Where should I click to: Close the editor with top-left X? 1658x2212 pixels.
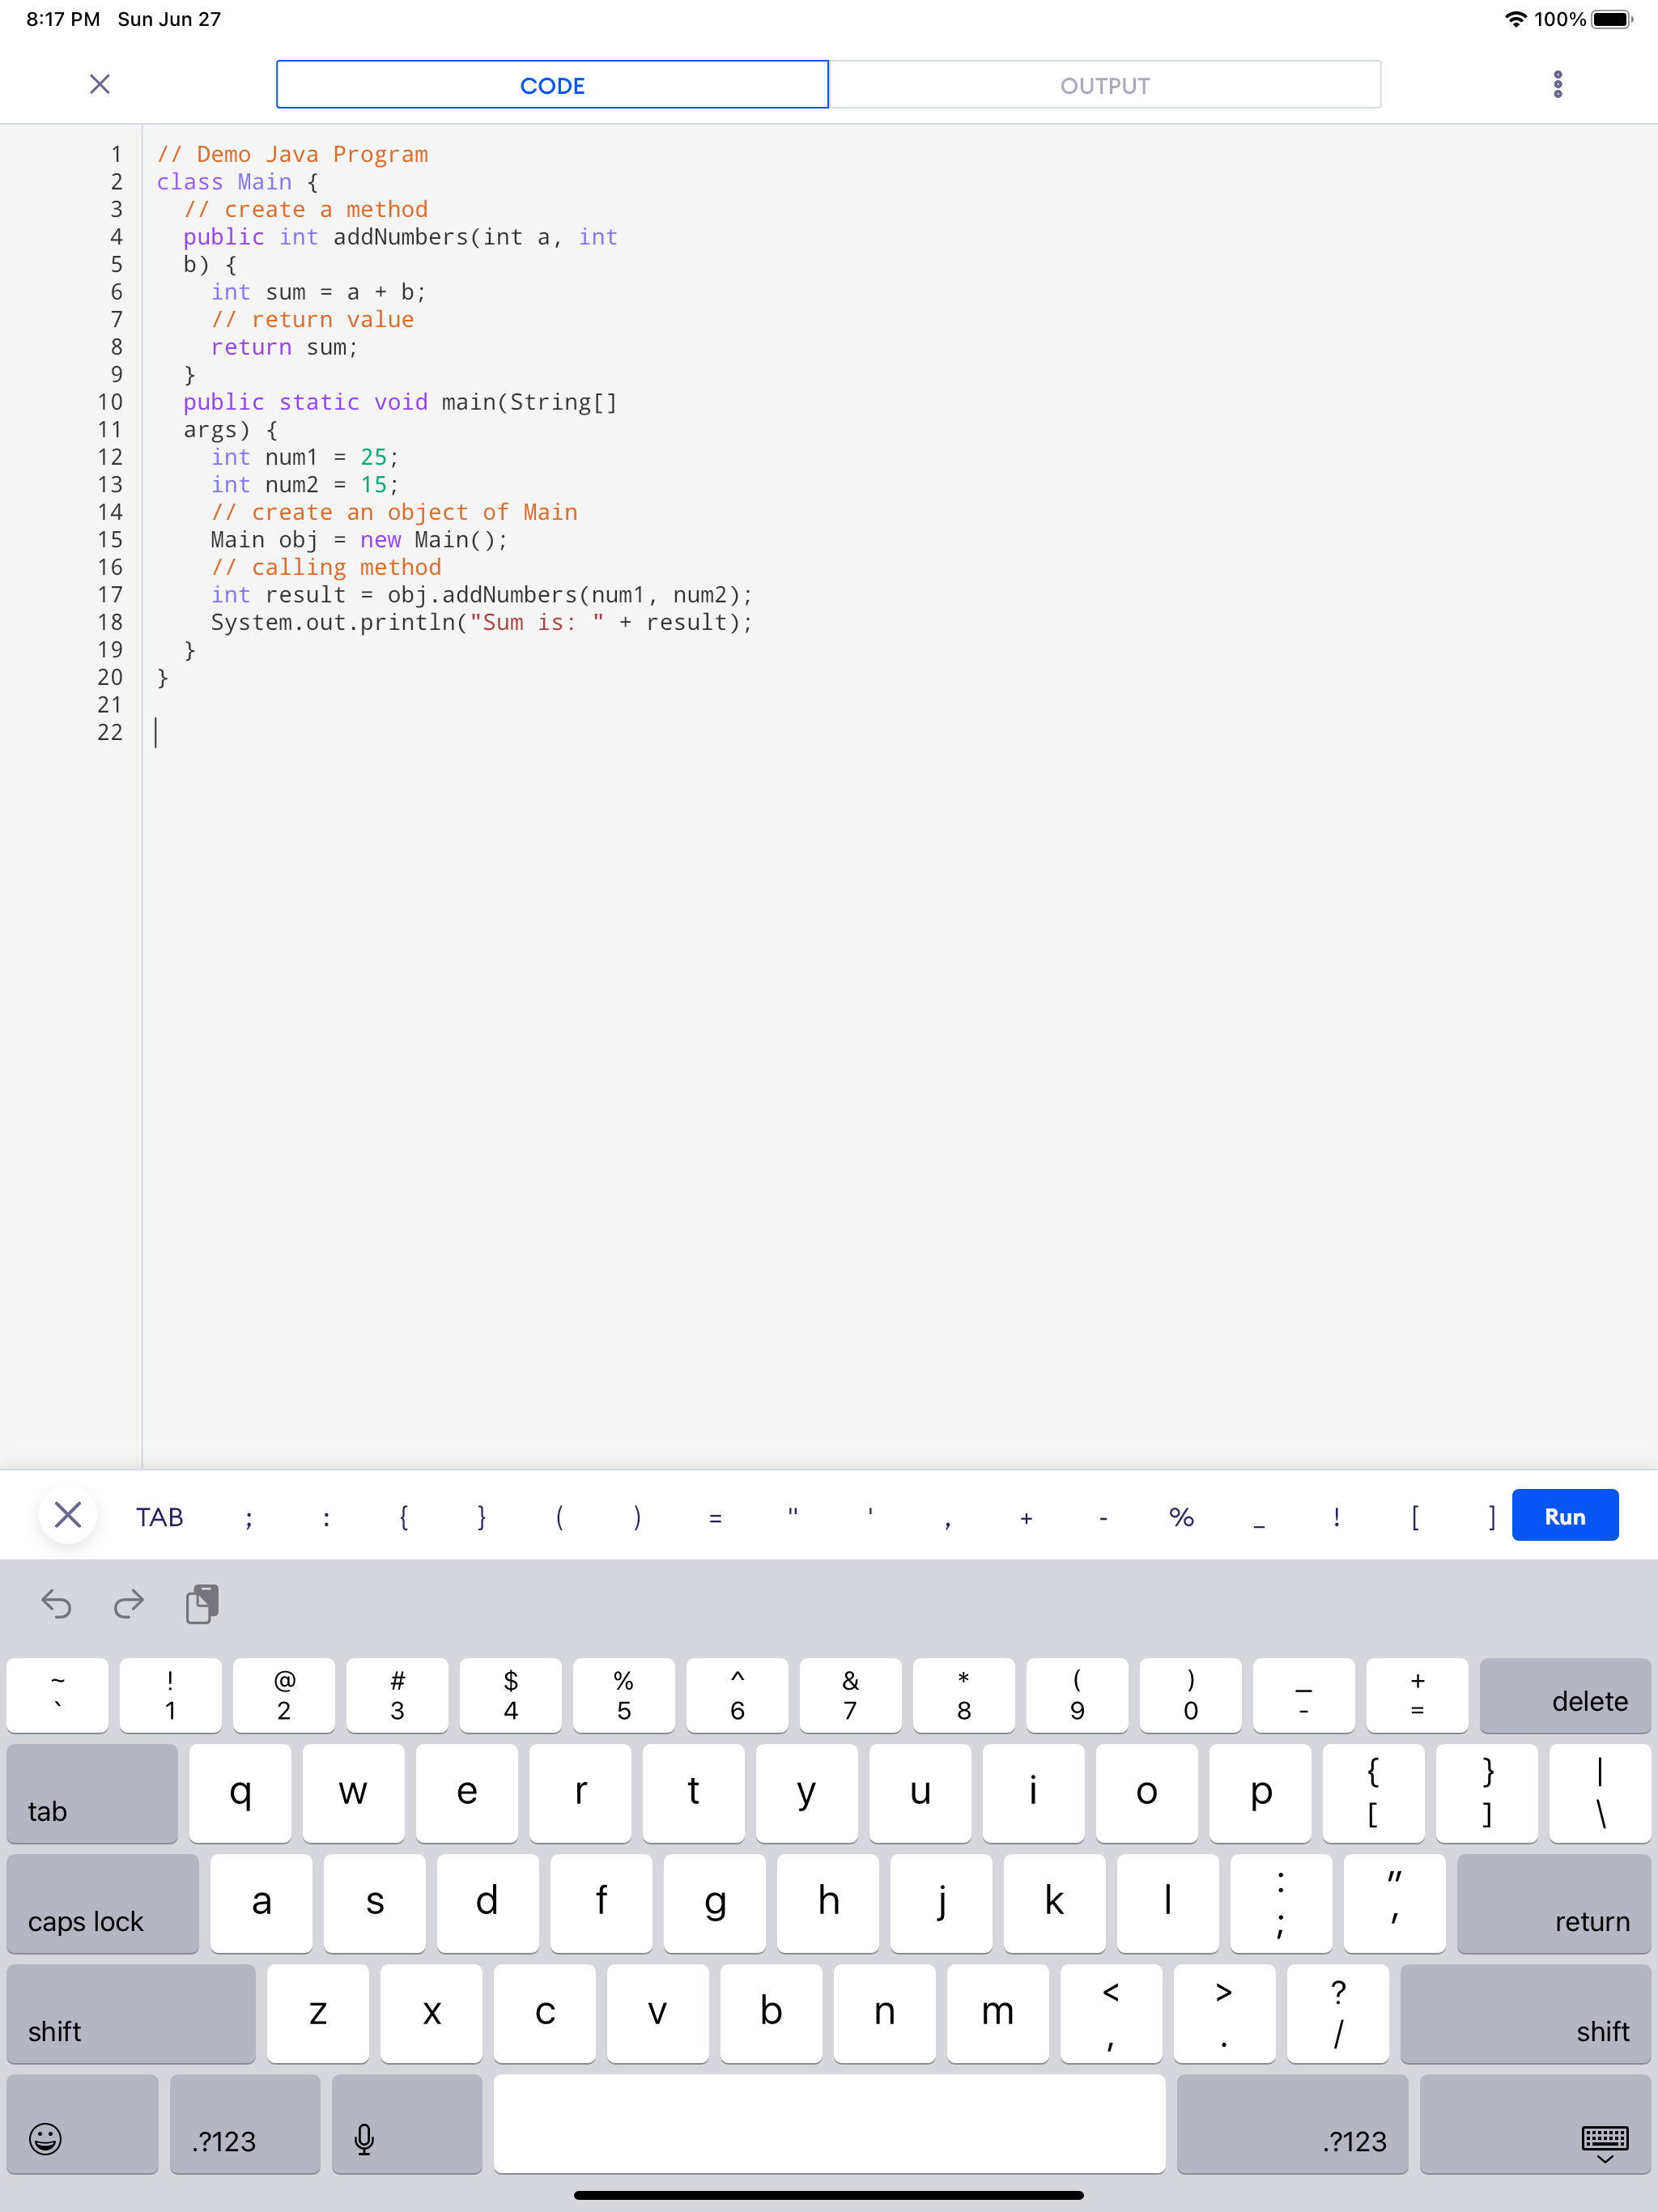coord(100,84)
